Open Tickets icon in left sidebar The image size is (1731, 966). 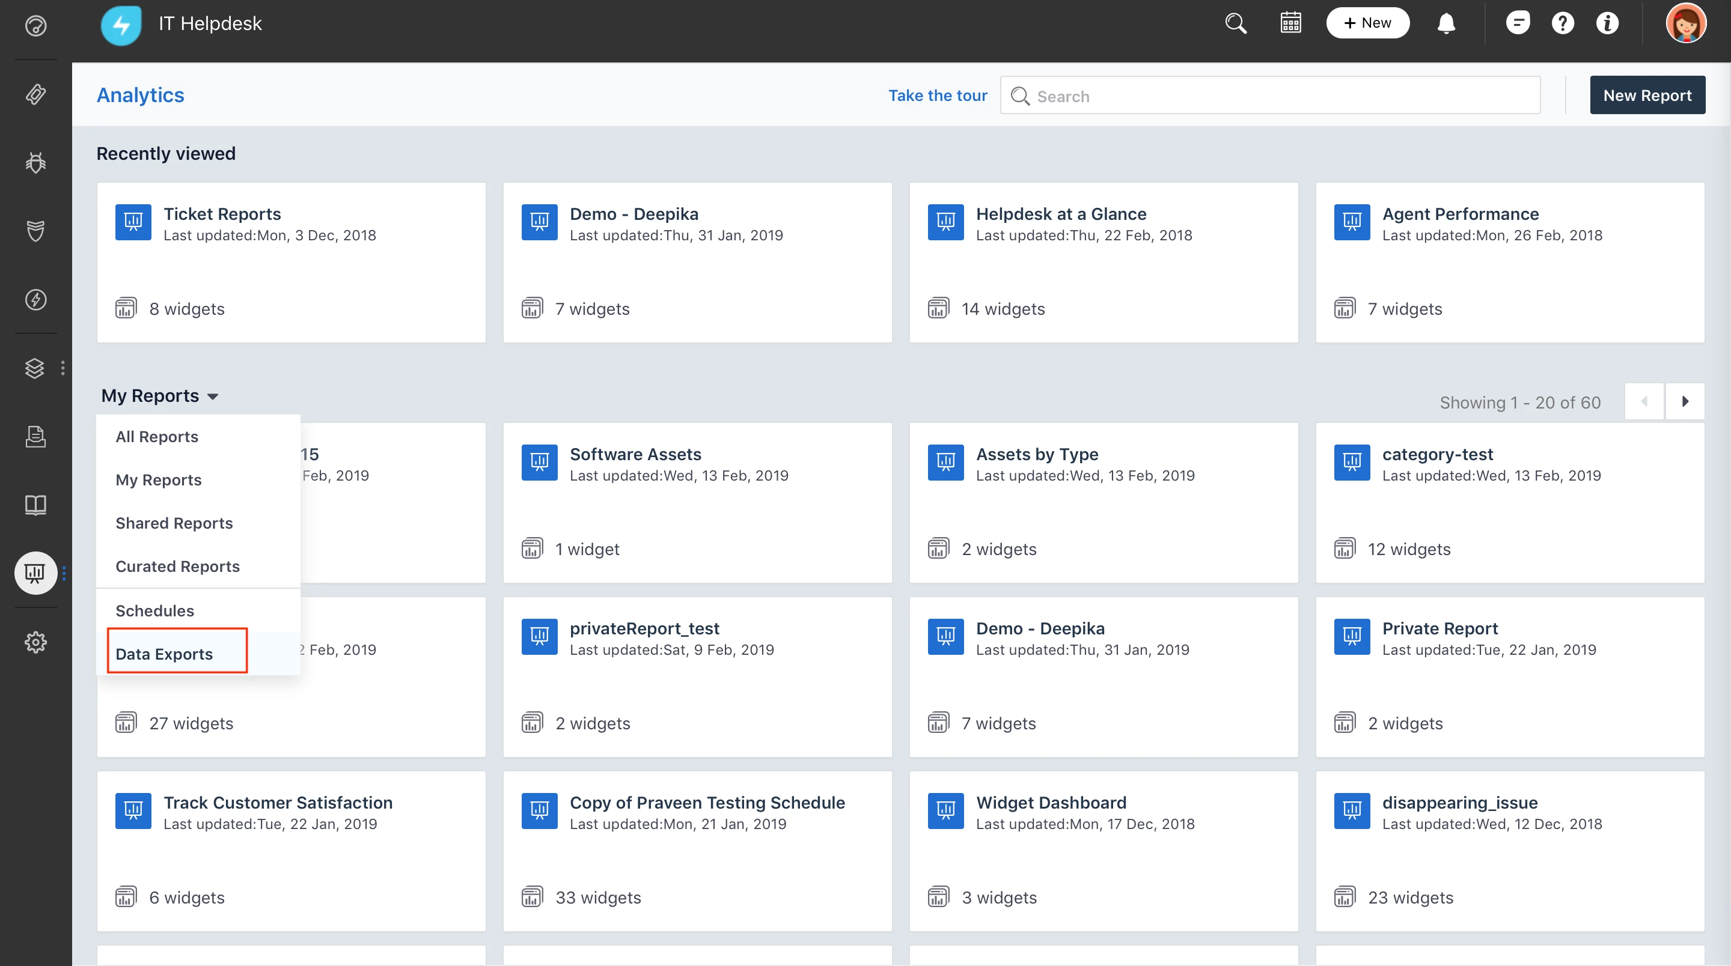tap(35, 94)
